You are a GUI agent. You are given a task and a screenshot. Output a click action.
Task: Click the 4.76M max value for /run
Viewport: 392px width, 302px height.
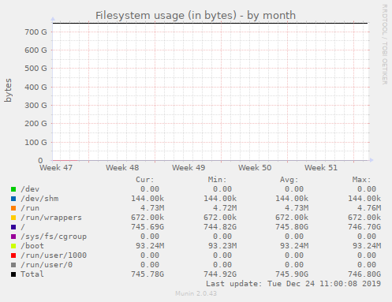point(369,208)
